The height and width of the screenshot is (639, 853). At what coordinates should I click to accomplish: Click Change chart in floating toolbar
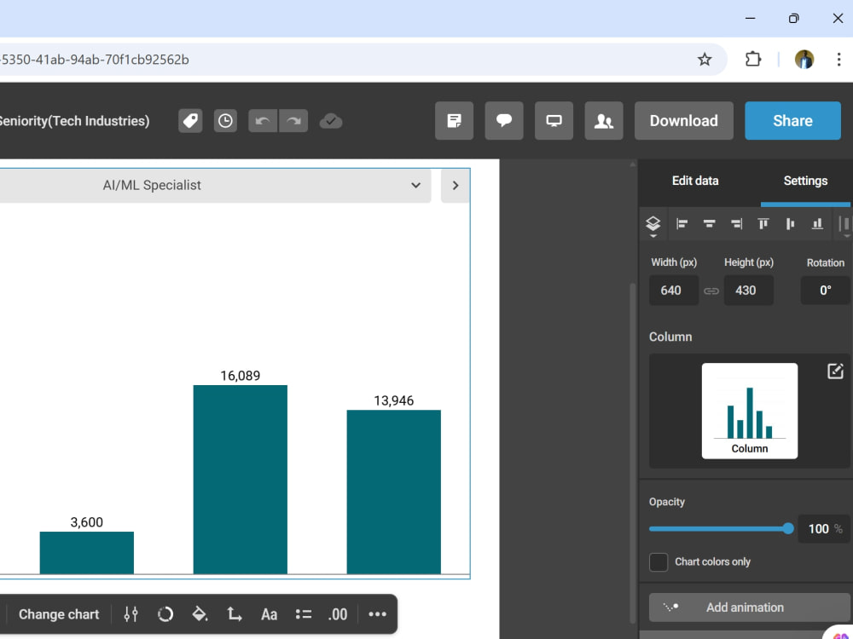pyautogui.click(x=59, y=614)
